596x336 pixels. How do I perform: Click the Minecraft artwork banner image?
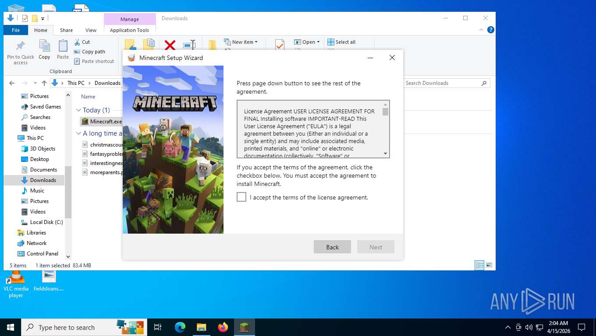click(173, 150)
